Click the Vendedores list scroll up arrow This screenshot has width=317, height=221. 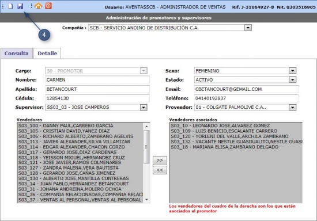pyautogui.click(x=147, y=127)
